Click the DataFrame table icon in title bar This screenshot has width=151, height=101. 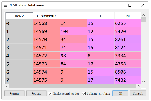pos(5,5)
